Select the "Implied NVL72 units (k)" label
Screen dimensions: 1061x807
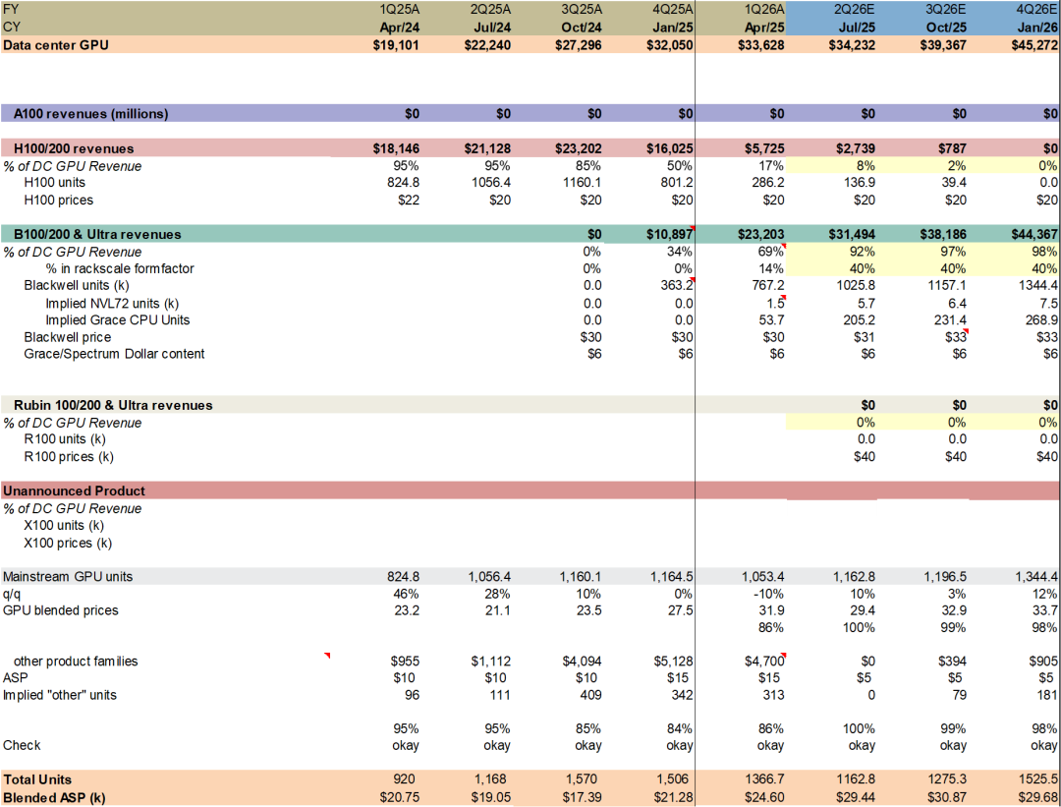coord(112,304)
